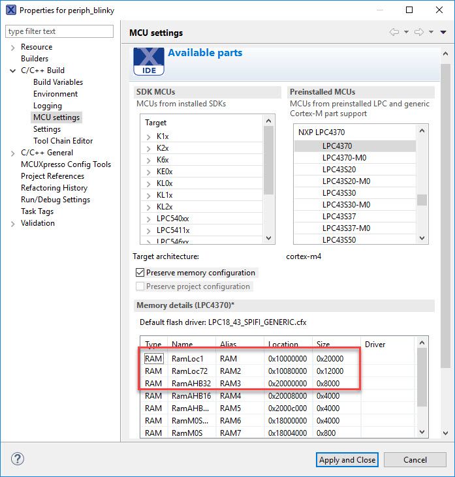Screen dimensions: 455x477
Task: Open Task Tags page
Action: tap(37, 211)
